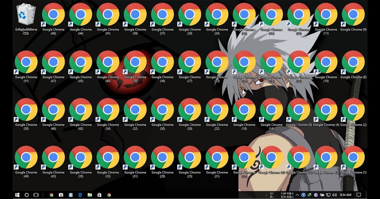Screen dimensions: 380x199
Task: Select the Google Chrome (24) shortcut
Action: click(217, 19)
